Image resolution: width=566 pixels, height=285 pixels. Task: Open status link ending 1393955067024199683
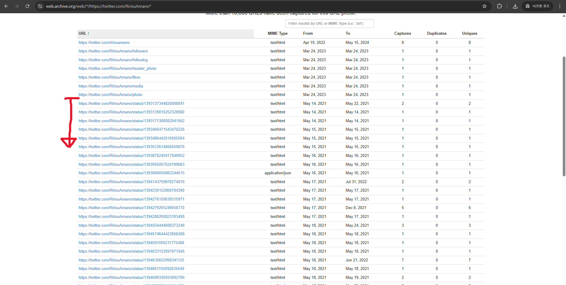(x=132, y=165)
